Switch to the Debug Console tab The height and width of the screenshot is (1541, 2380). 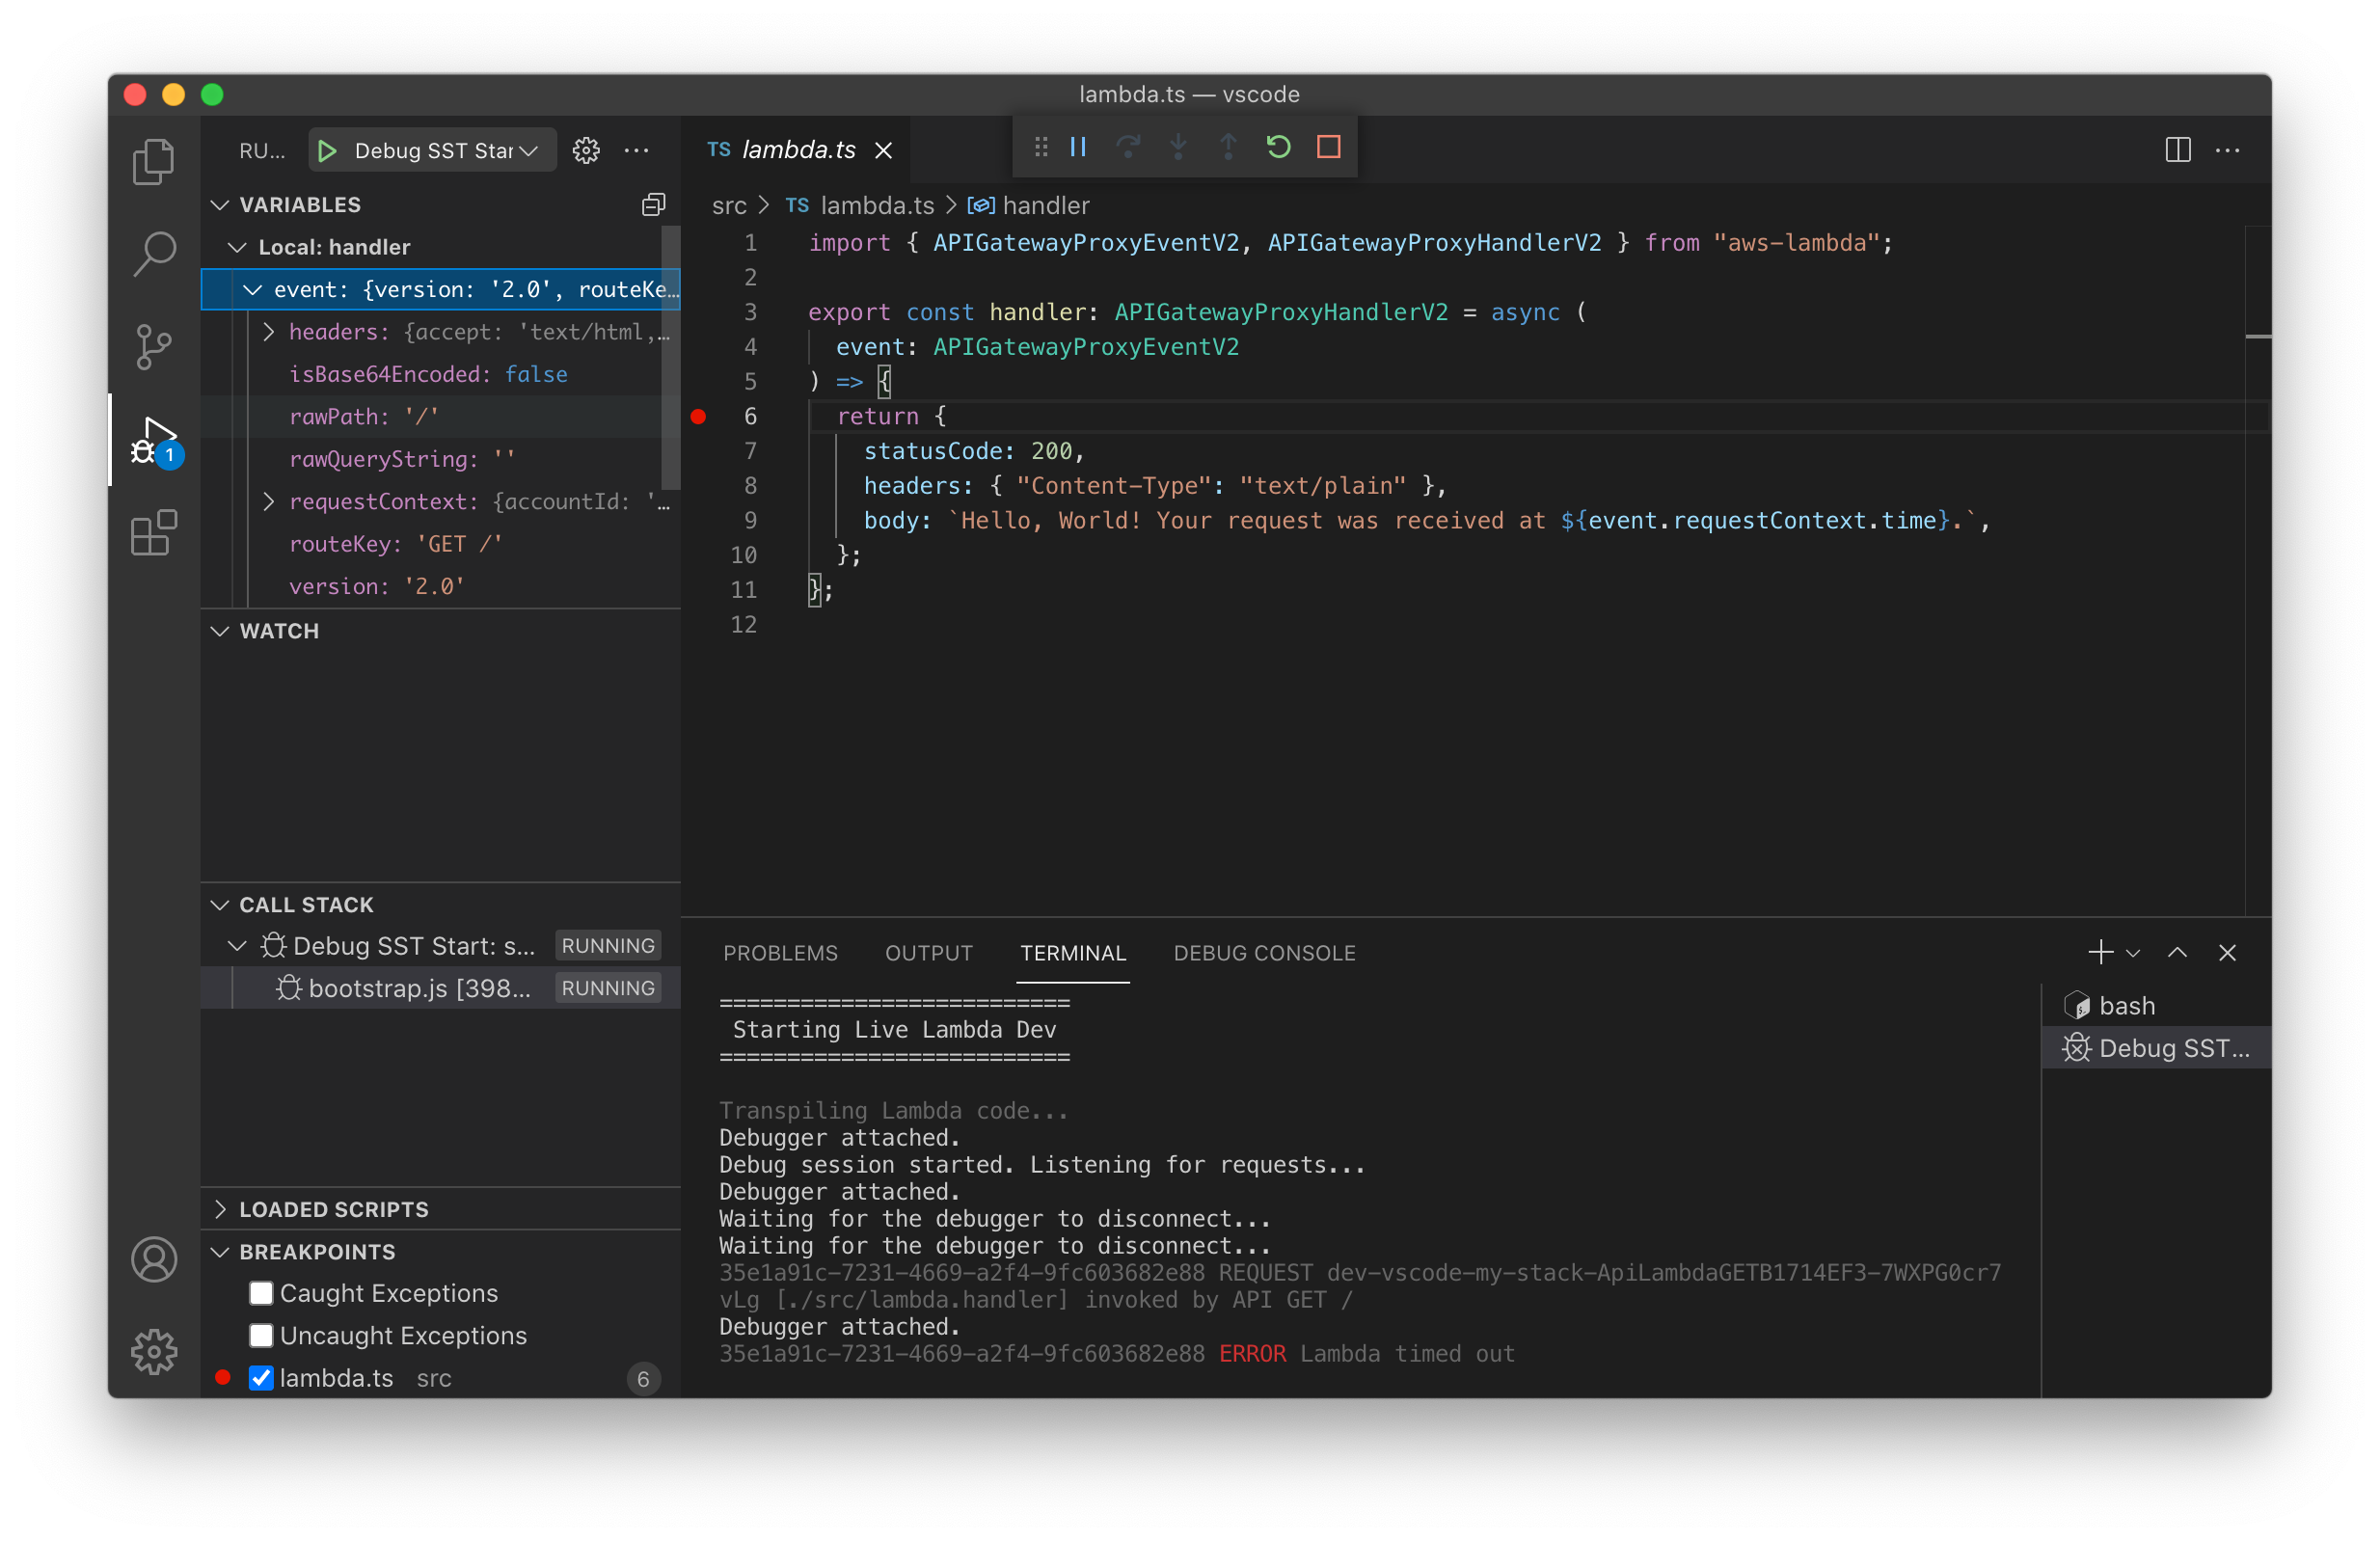tap(1264, 953)
